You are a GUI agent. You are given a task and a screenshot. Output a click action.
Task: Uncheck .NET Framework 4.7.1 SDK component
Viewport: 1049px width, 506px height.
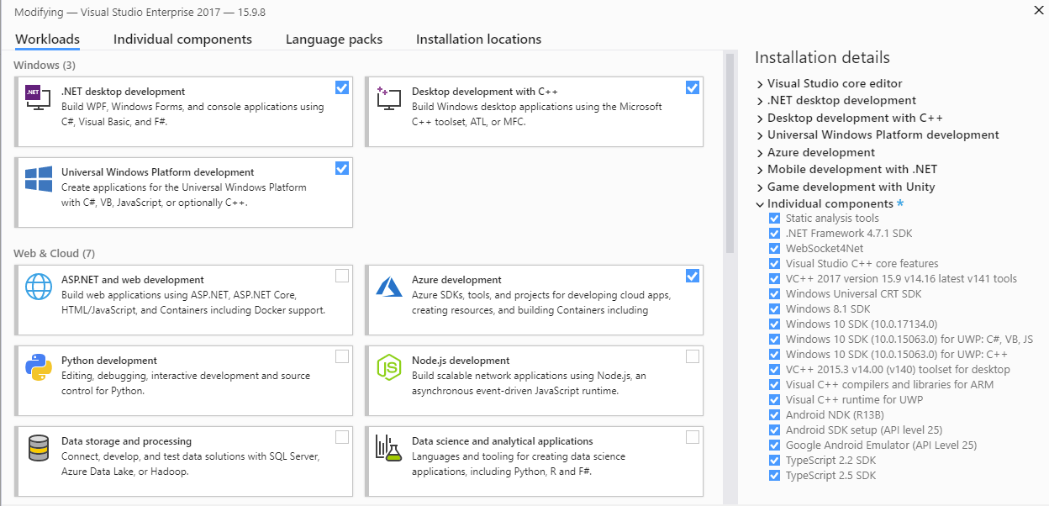pos(774,234)
